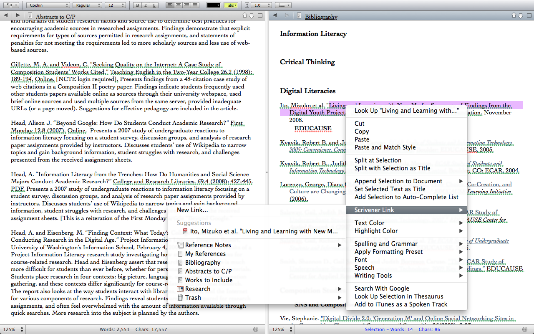Image resolution: width=534 pixels, height=334 pixels.
Task: Open the line spacing 1.0 dropdown
Action: coord(261,5)
